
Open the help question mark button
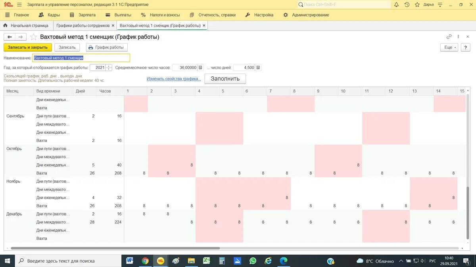[x=465, y=47]
